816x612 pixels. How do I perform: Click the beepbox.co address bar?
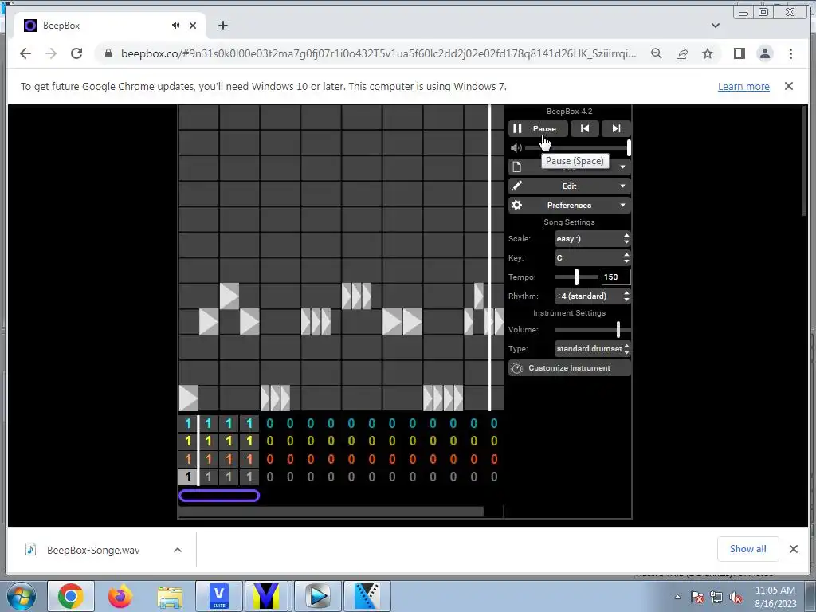coord(379,53)
